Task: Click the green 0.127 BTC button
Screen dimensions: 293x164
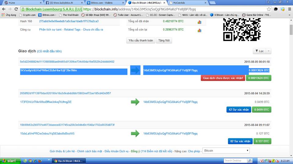Action: tap(262, 141)
